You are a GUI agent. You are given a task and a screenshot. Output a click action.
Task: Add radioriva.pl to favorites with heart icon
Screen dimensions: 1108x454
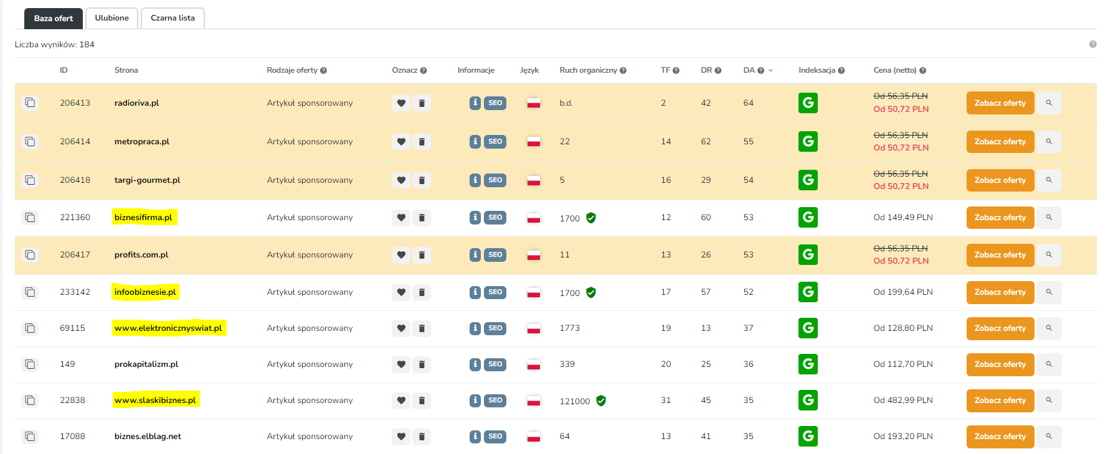pos(401,103)
